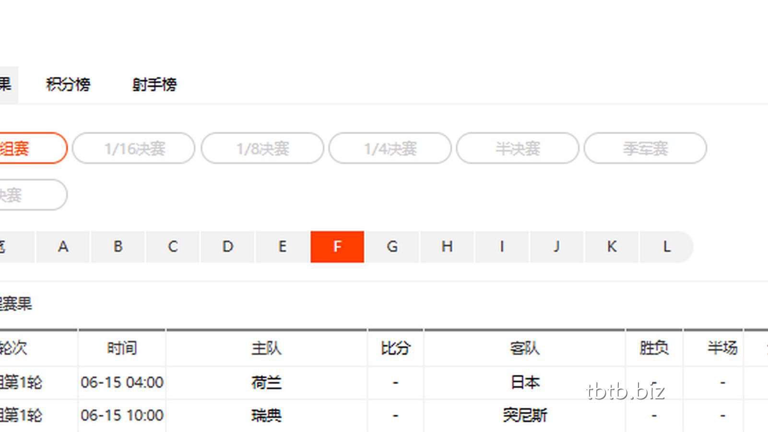This screenshot has width=768, height=432.
Task: Click home team 荷兰
Action: [266, 383]
